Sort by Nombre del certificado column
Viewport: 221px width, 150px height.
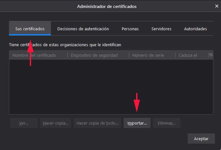pos(38,55)
